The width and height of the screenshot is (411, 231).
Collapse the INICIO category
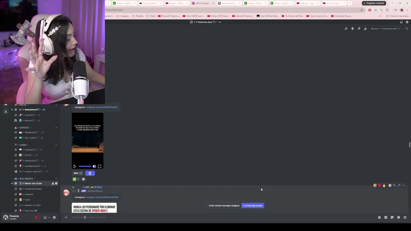[x=21, y=105]
